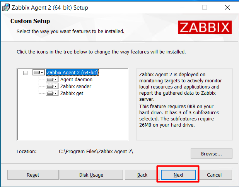Open the Agent daemon feature install-state dropdown
Image resolution: width=239 pixels, height=187 pixels.
[x=52, y=80]
